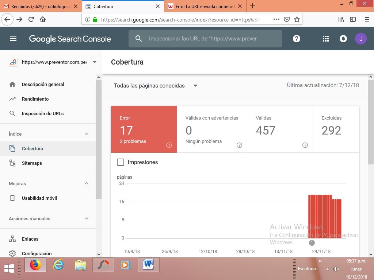The height and width of the screenshot is (280, 374).
Task: Open the Search Console hamburger menu
Action: [x=13, y=39]
